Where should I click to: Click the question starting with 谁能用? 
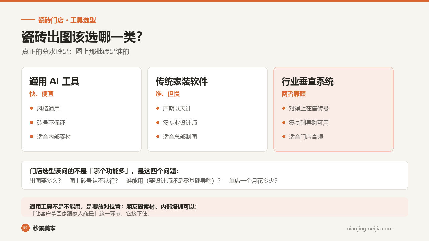click(x=173, y=181)
